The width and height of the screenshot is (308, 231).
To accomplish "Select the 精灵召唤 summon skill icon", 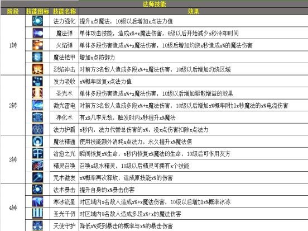I will (x=37, y=166).
